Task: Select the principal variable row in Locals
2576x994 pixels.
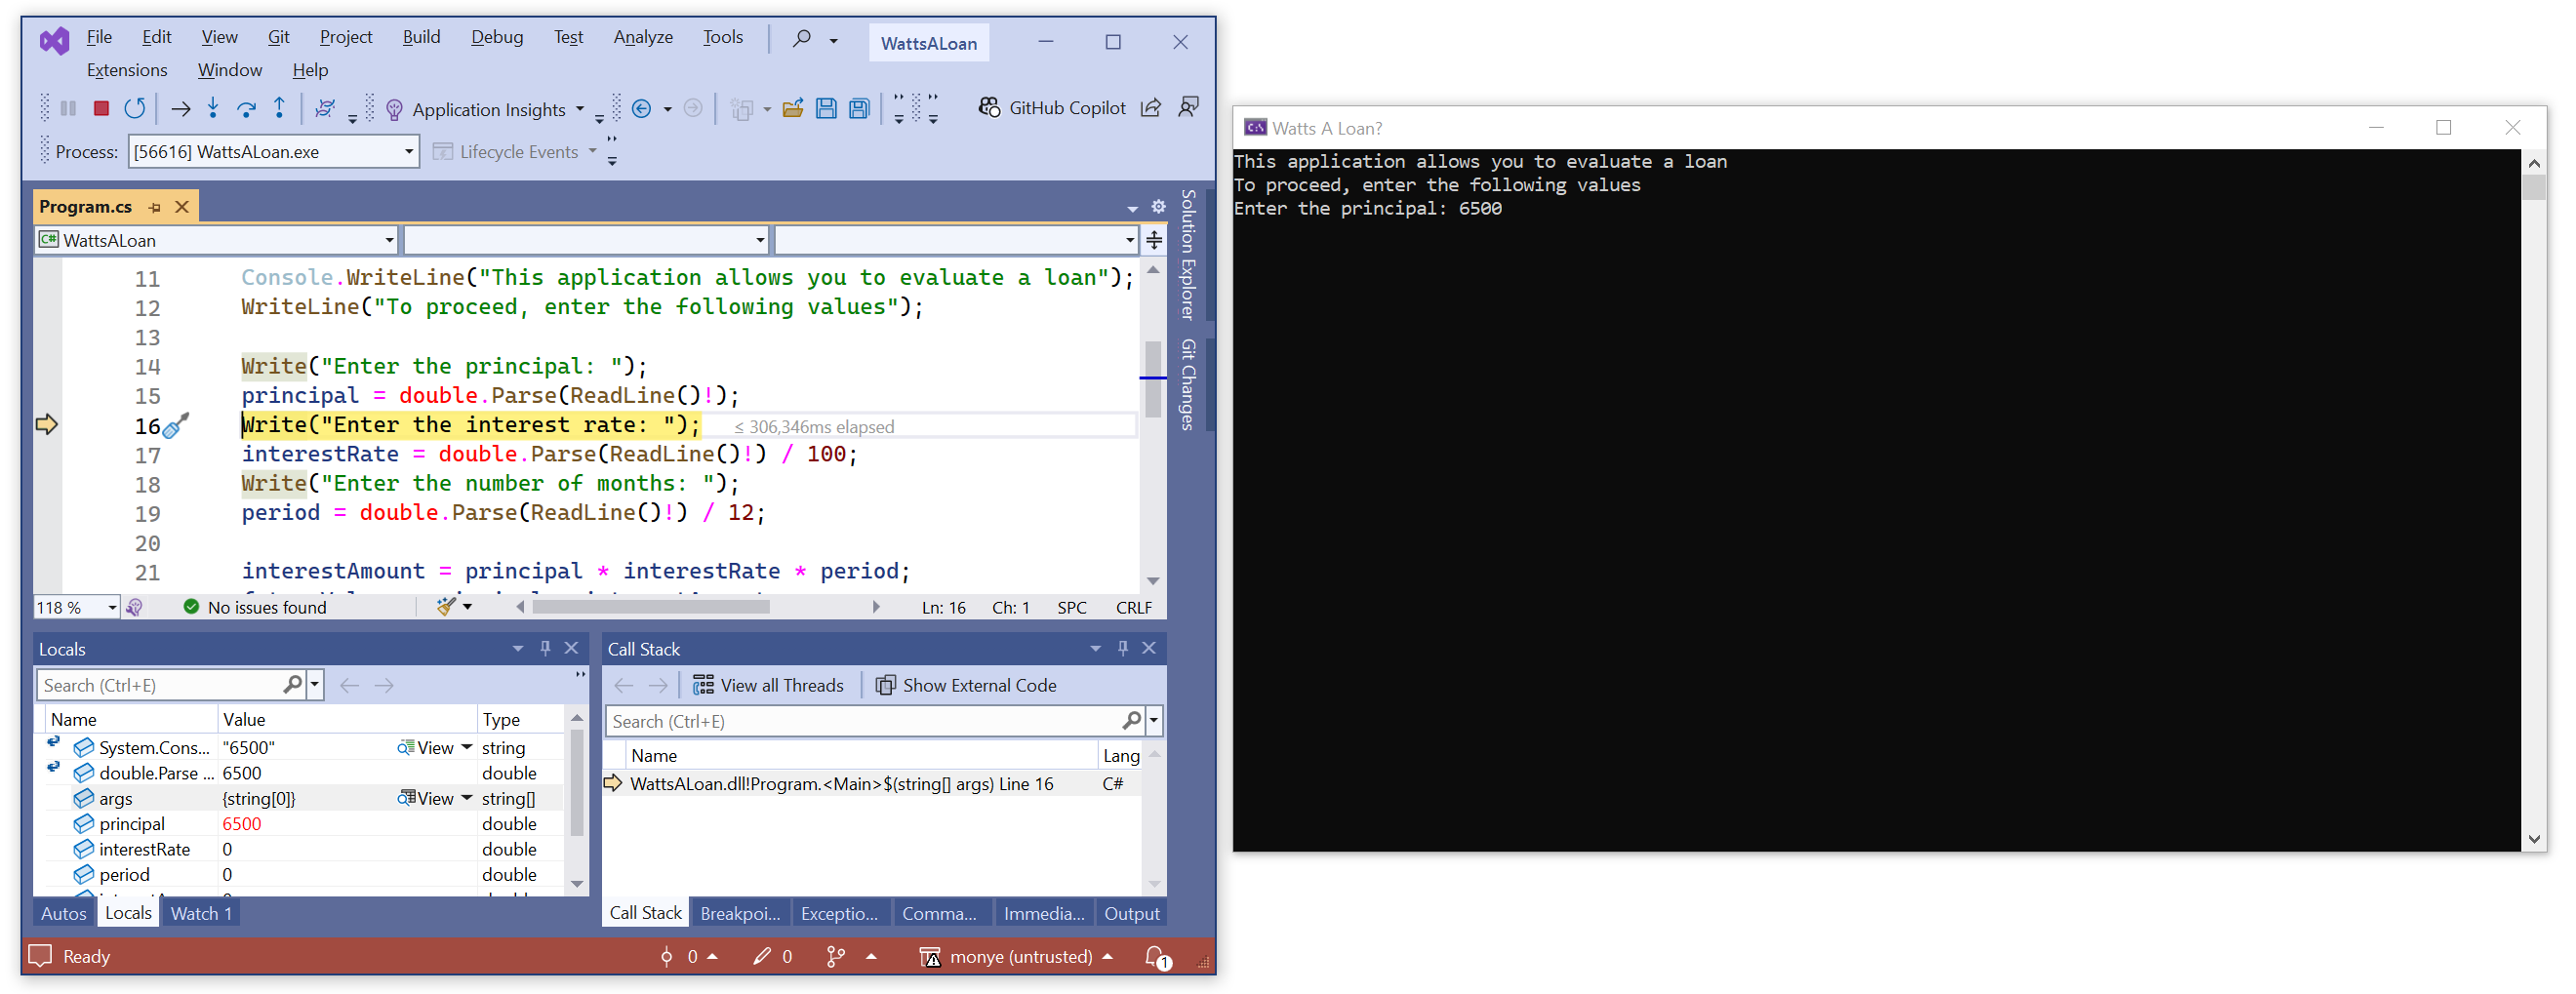Action: 304,824
